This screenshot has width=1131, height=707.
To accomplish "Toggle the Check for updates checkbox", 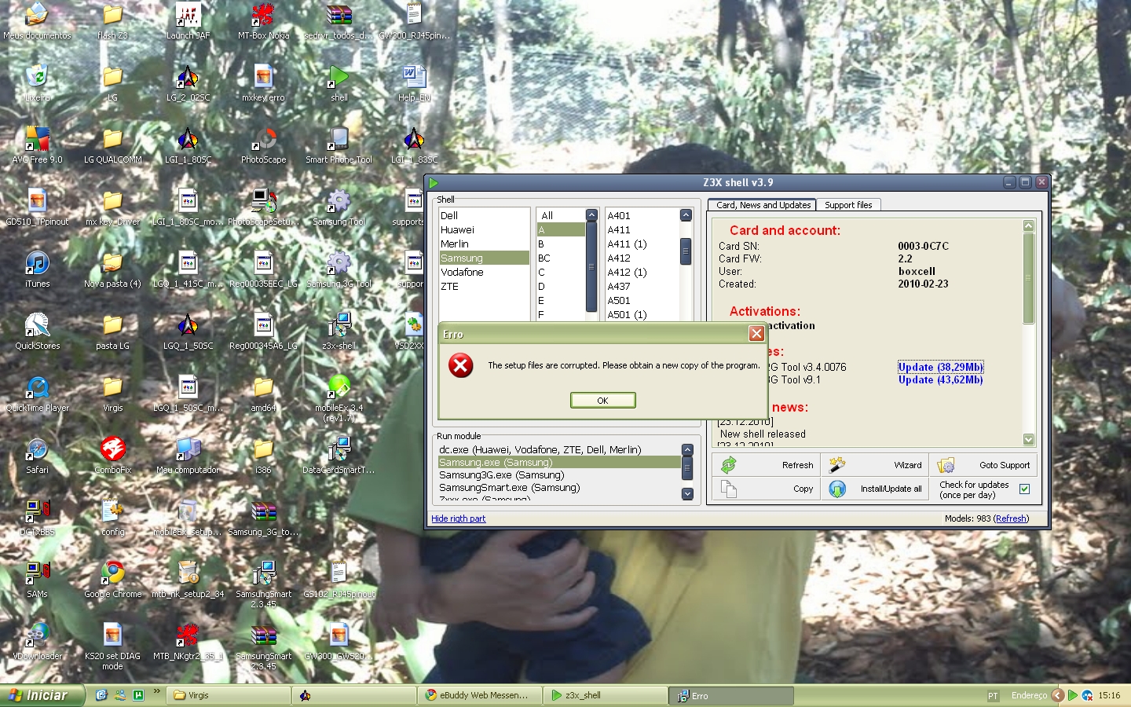I will click(x=1024, y=489).
